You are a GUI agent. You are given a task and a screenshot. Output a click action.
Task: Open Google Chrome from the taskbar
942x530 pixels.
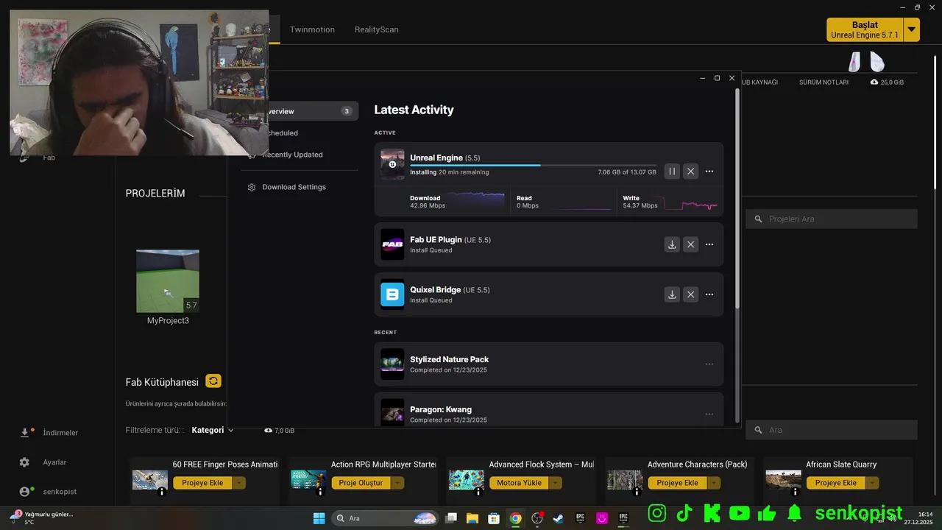[516, 518]
